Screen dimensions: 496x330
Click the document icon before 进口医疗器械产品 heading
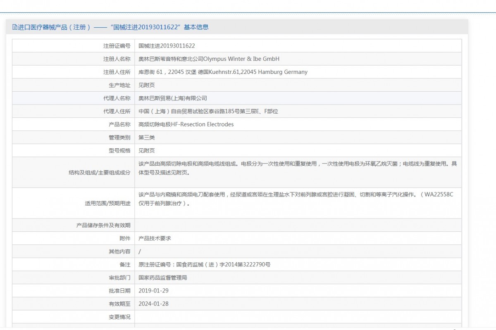pos(14,27)
